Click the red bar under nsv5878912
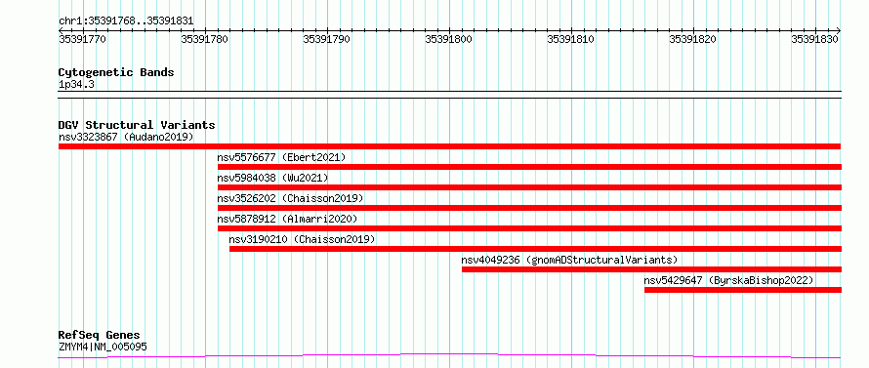869x368 pixels. [x=529, y=228]
